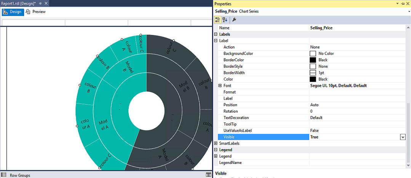Open the Visible property dropdown
The height and width of the screenshot is (178, 411).
pos(403,137)
